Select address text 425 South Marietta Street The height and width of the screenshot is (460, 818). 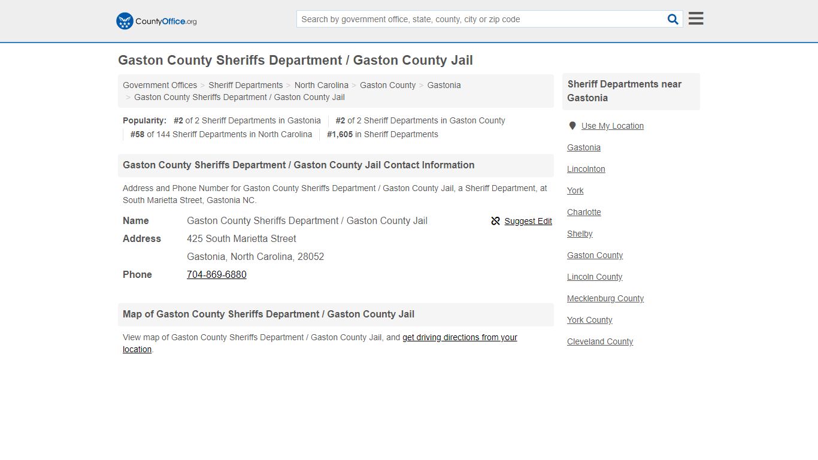[x=241, y=238]
